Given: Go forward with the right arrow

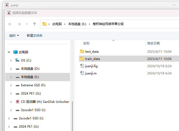Looking at the screenshot, I should pos(19,24).
